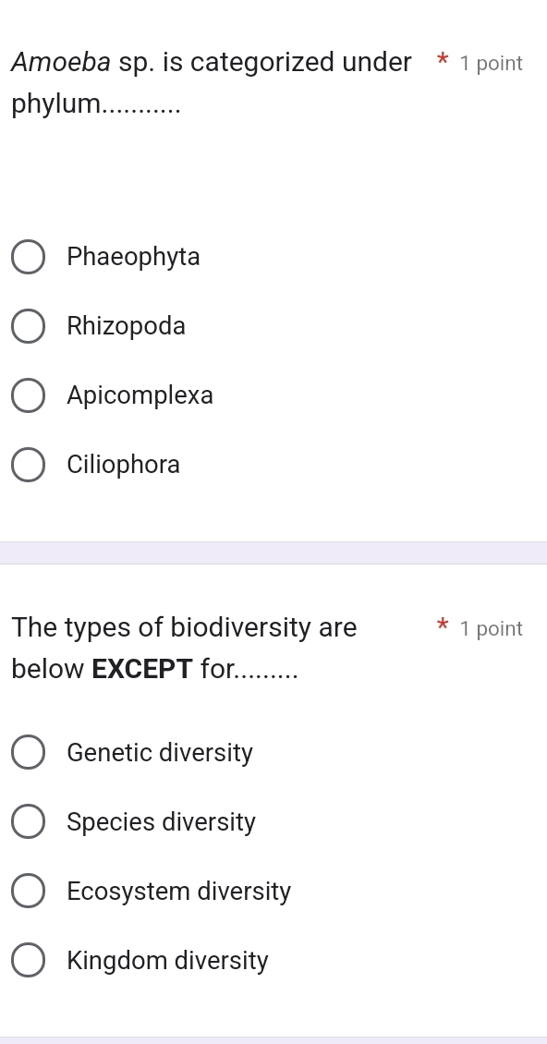Image resolution: width=547 pixels, height=1044 pixels.
Task: Choose Species diversity as your answer
Action: tap(28, 821)
